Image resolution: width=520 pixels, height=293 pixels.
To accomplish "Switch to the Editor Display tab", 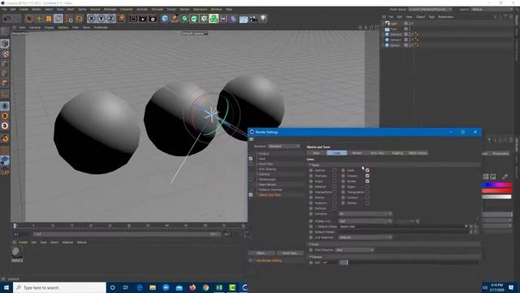I will click(x=418, y=153).
